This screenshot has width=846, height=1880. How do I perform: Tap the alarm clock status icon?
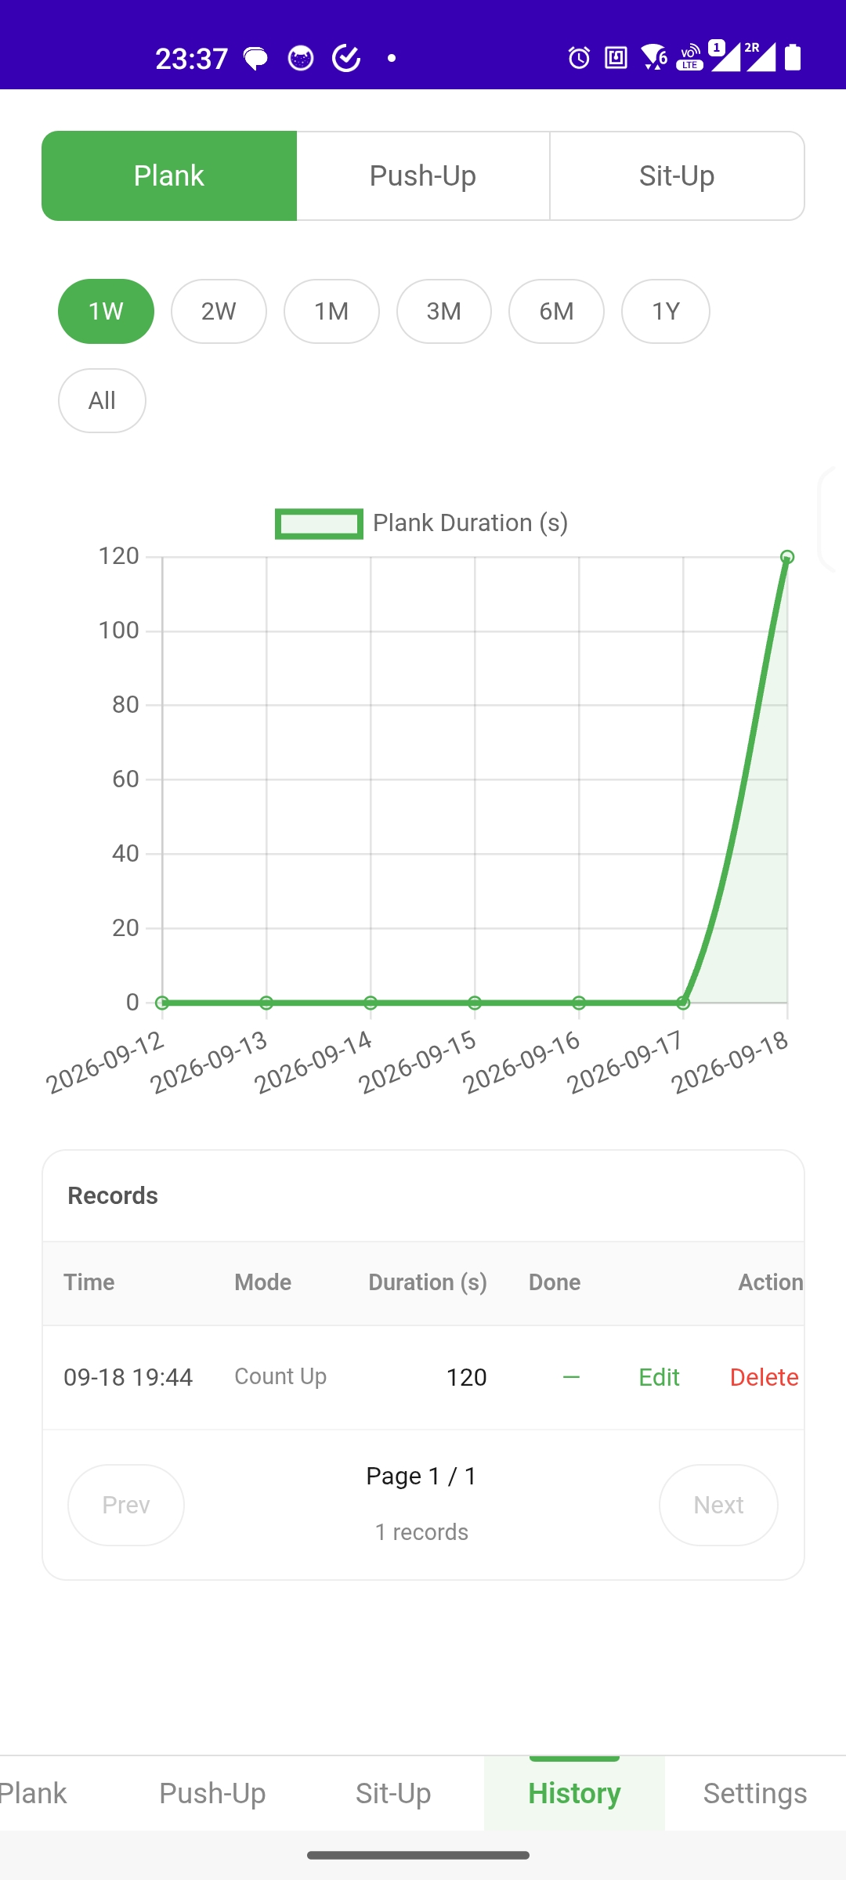[x=579, y=58]
